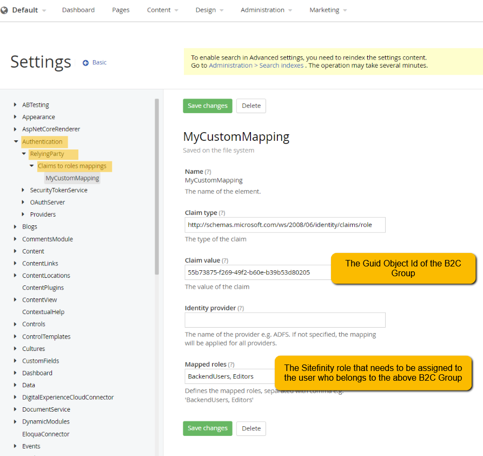Click the bottom Delete button
The image size is (483, 456).
[x=251, y=428]
